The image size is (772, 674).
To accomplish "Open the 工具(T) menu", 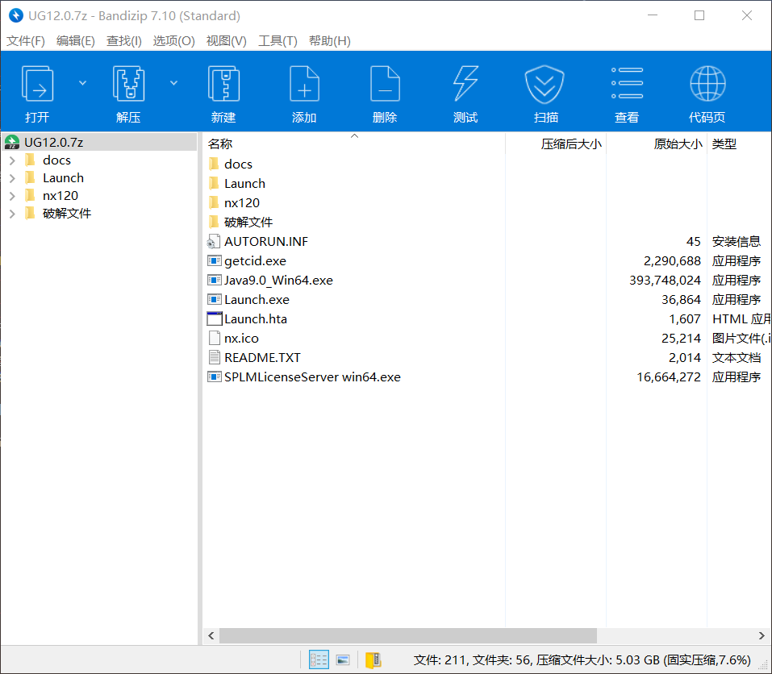I will (x=278, y=41).
